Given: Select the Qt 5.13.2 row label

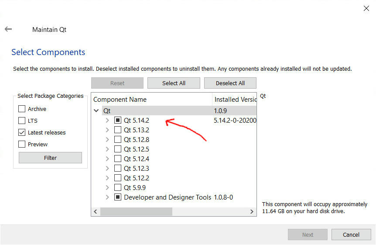Looking at the screenshot, I should click(137, 130).
